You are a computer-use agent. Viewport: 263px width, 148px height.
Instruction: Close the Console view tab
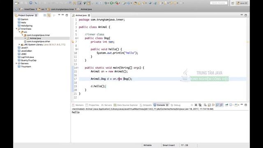(x=167, y=105)
